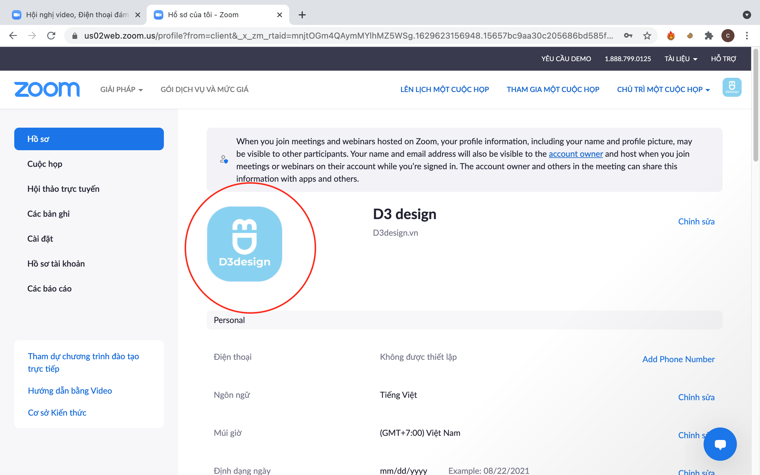Expand the TÀI LIỆU dropdown
The image size is (760, 475).
coord(680,59)
